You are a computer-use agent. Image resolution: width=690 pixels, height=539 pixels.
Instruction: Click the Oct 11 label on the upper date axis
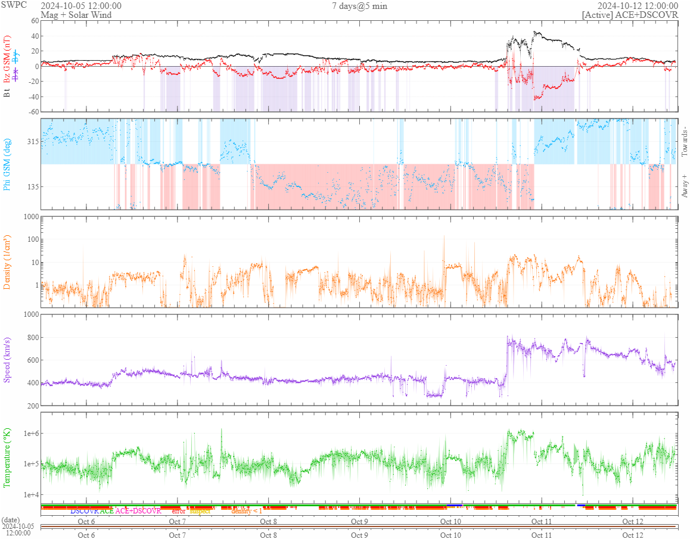(x=542, y=521)
